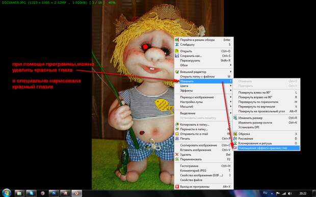This screenshot has height=197, width=316.
Task: Expand the Переход к изображению submenu arrow
Action: pyautogui.click(x=231, y=97)
